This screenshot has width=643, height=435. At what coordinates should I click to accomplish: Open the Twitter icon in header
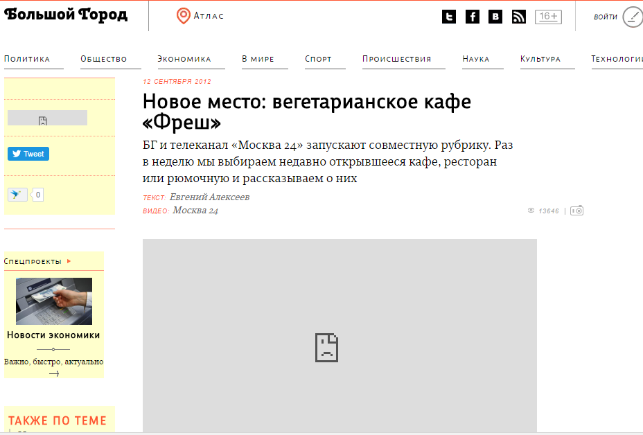pos(449,17)
